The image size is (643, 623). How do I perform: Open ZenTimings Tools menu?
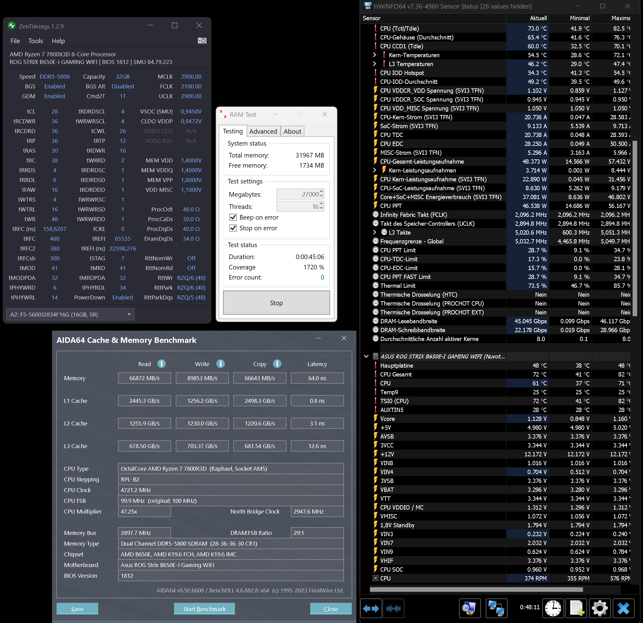coord(35,41)
